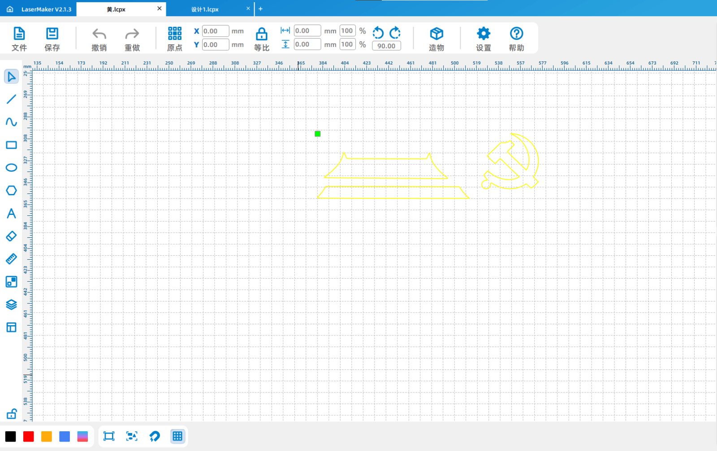Toggle the unlock icon in left sidebar
Viewport: 717px width, 451px height.
11,413
